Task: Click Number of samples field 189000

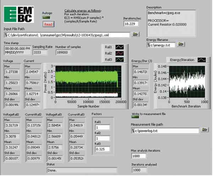Action: point(63,52)
